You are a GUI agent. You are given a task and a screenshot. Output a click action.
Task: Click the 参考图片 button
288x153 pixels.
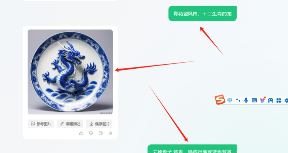(x=41, y=124)
